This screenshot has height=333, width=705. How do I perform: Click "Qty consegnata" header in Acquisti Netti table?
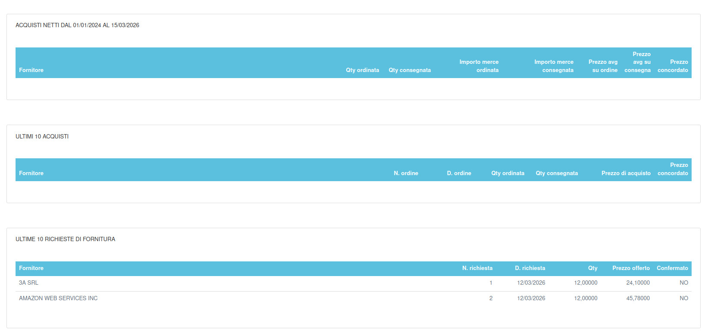(409, 70)
